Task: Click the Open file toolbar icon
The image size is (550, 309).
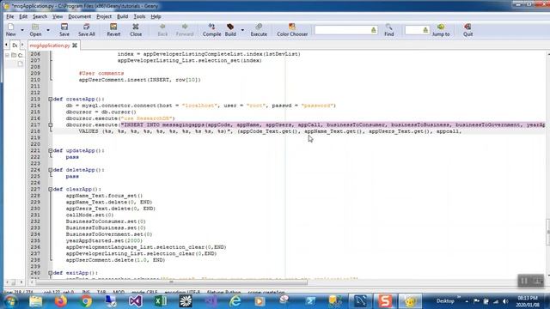Action: pyautogui.click(x=35, y=30)
